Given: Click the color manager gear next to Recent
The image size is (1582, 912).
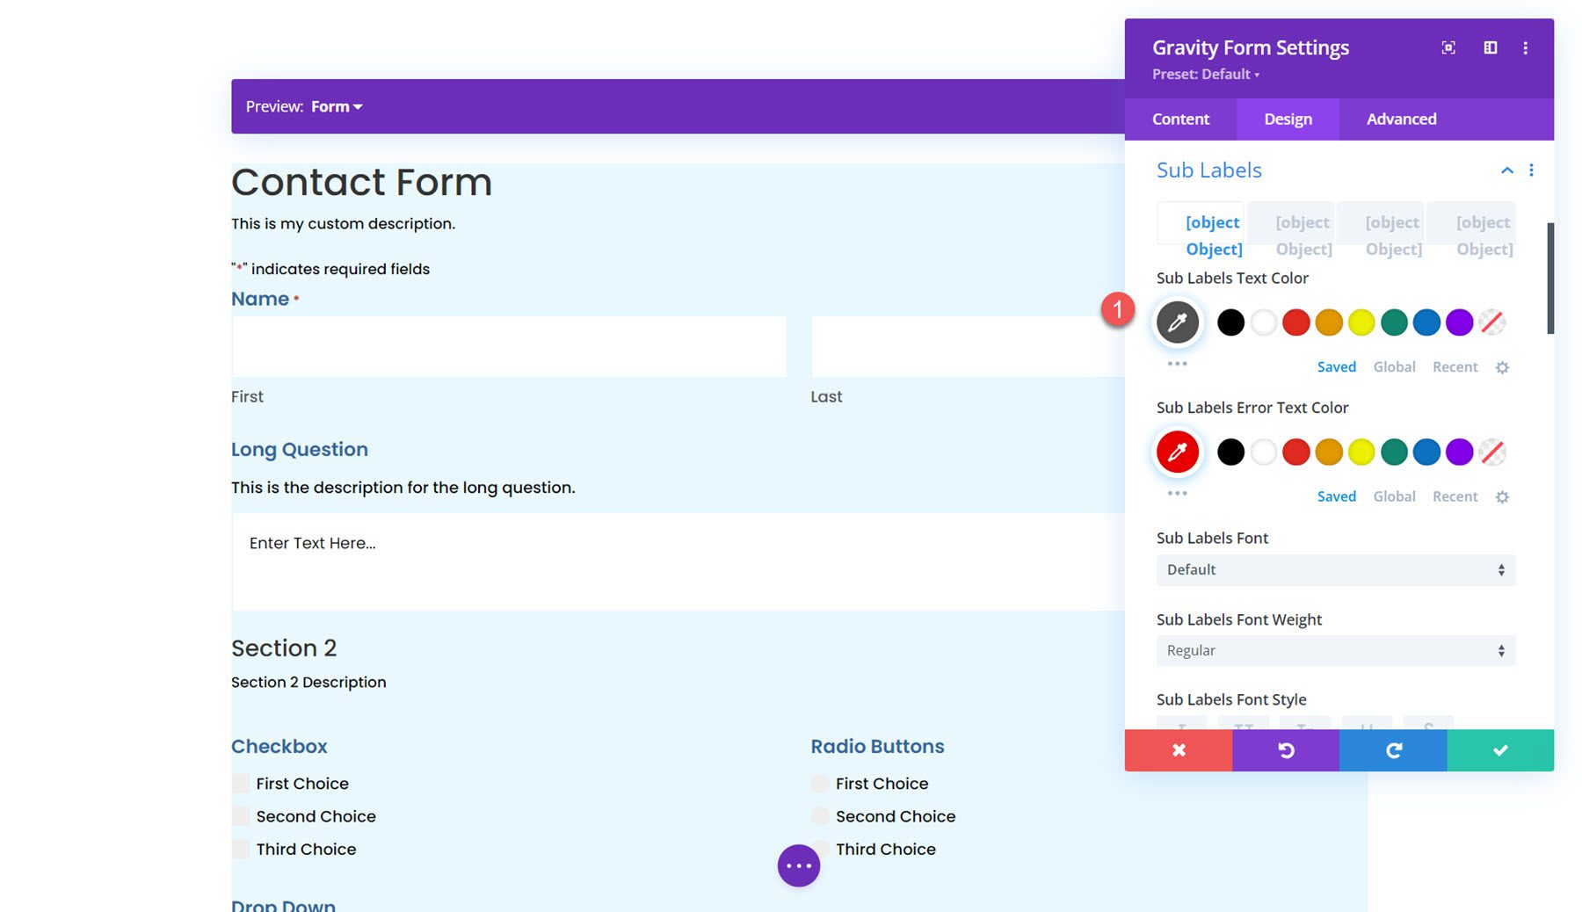Looking at the screenshot, I should (1502, 366).
